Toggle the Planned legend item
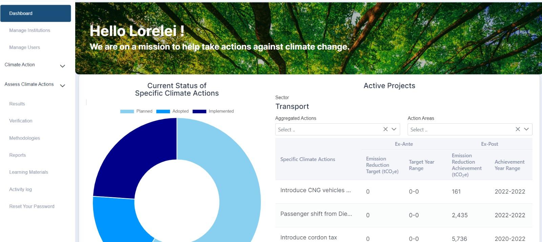 (x=136, y=111)
